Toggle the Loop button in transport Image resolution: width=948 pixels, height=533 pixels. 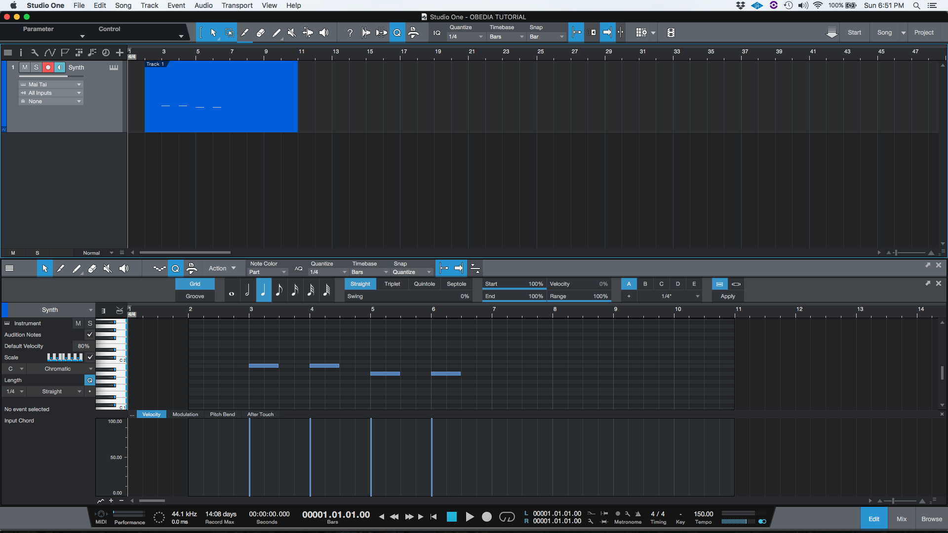click(507, 517)
